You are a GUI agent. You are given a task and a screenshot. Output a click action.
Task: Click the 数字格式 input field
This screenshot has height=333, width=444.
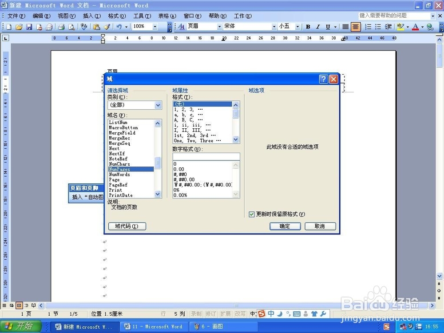(x=206, y=157)
